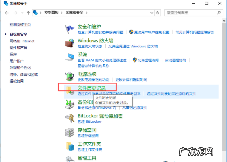Click 管理工作文件夹 link
Viewport: 227px width, 162px height.
[90, 149]
